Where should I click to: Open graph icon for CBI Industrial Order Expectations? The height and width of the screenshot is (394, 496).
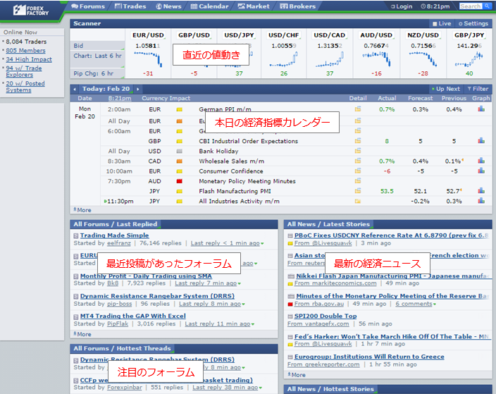(x=481, y=140)
